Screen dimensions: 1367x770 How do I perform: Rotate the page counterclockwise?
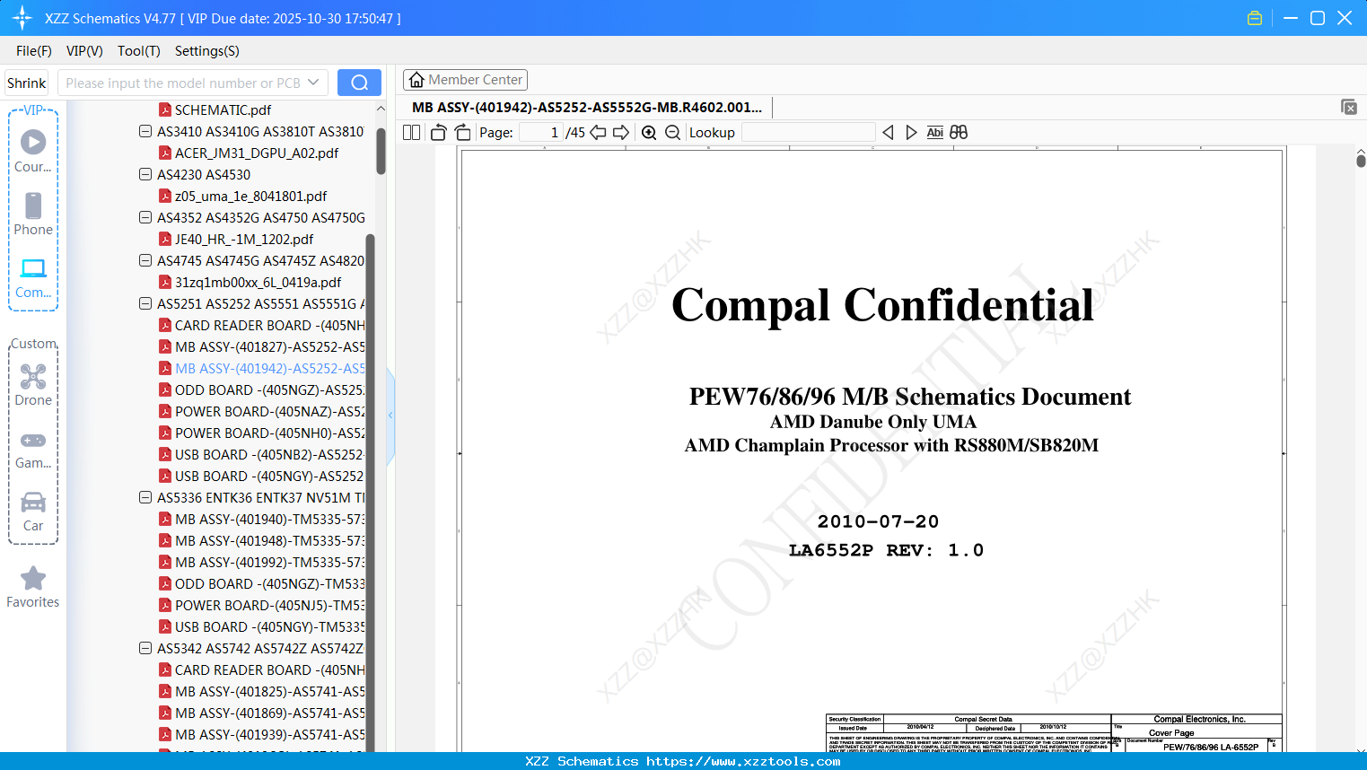(439, 133)
